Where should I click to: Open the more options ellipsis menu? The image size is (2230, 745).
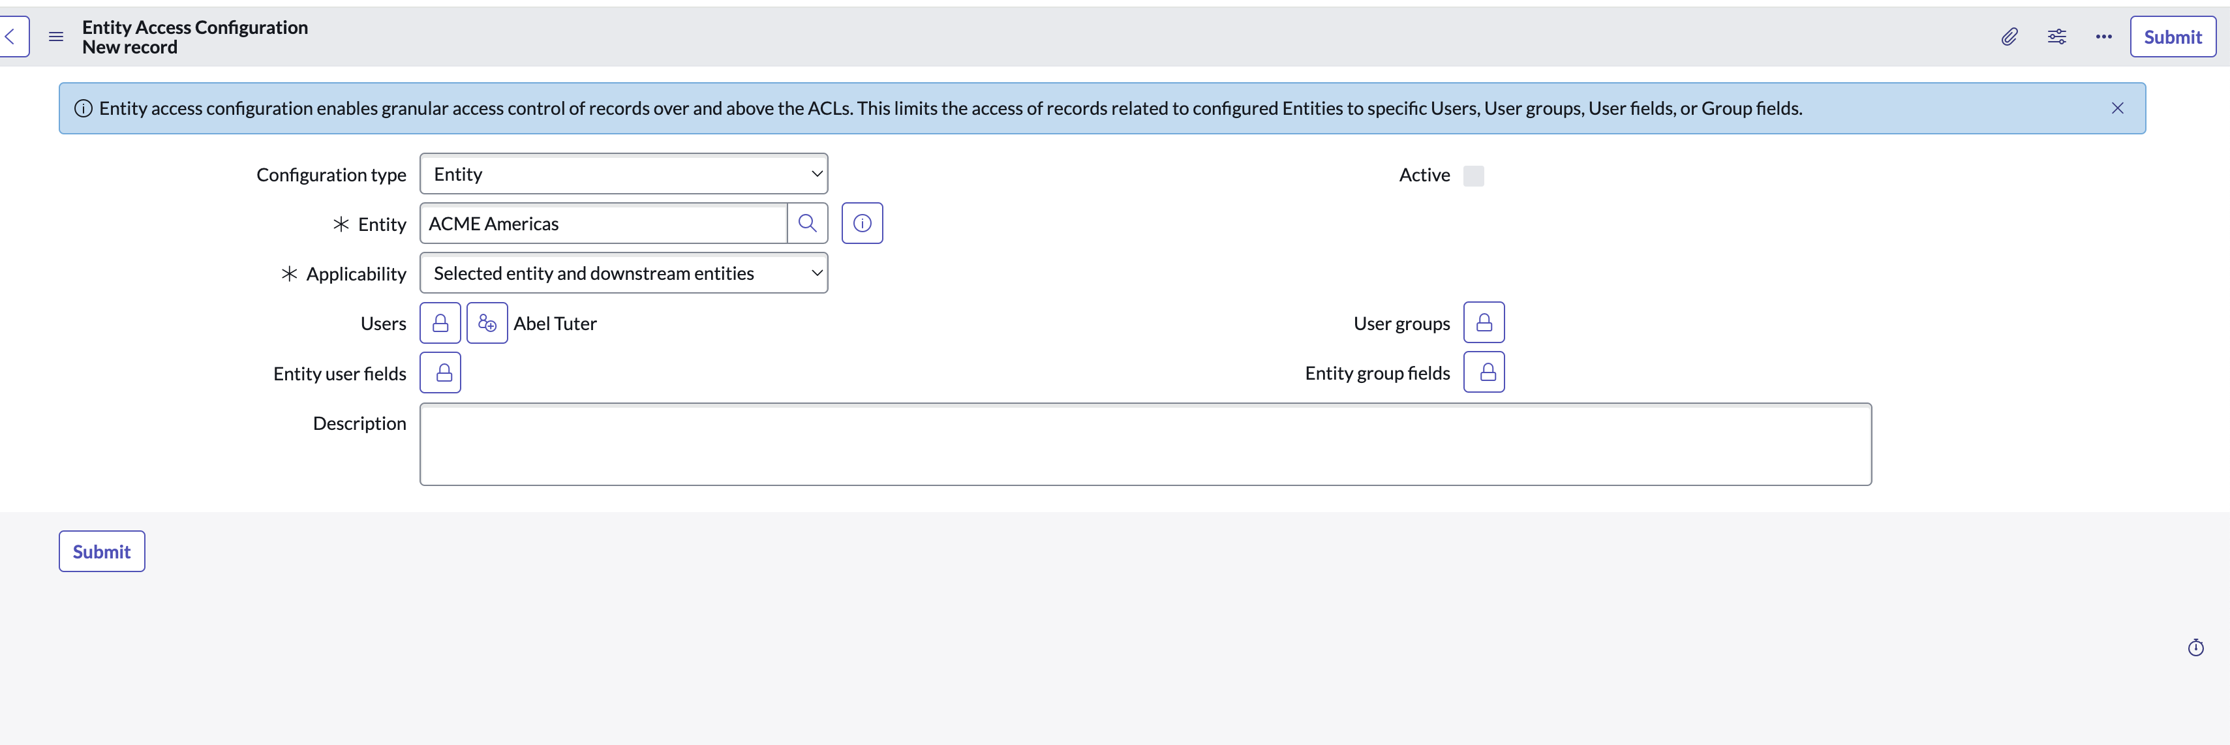(x=2103, y=37)
